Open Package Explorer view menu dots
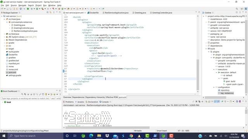 (x=54, y=12)
